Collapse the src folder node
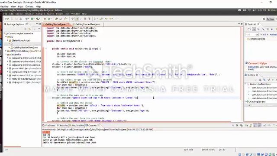 point(6,37)
